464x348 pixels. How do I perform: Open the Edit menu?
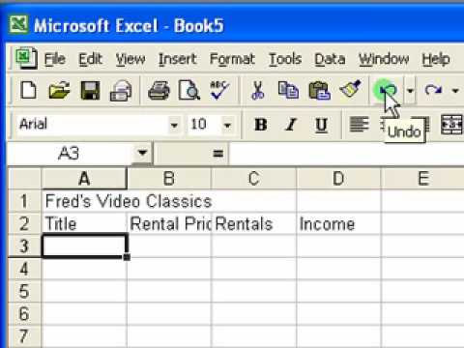90,59
